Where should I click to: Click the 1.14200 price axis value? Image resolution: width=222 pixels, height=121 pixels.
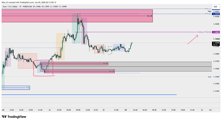pos(216,24)
